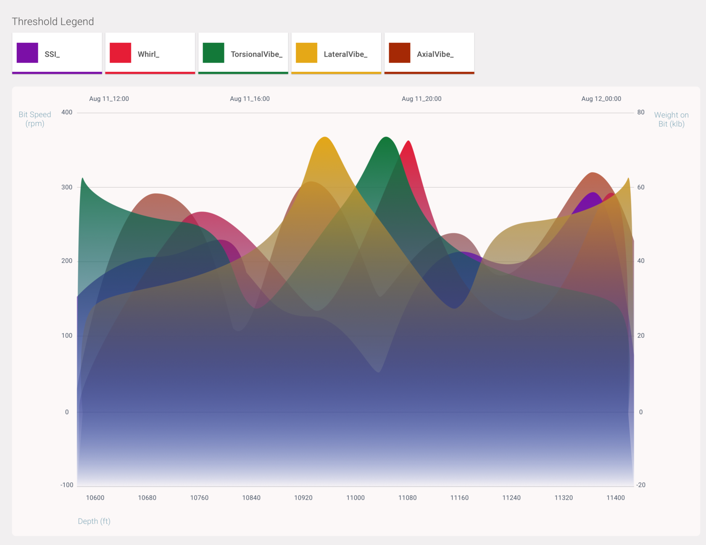Select the green TorsionalVibe_ swatch
706x545 pixels.
tap(213, 53)
